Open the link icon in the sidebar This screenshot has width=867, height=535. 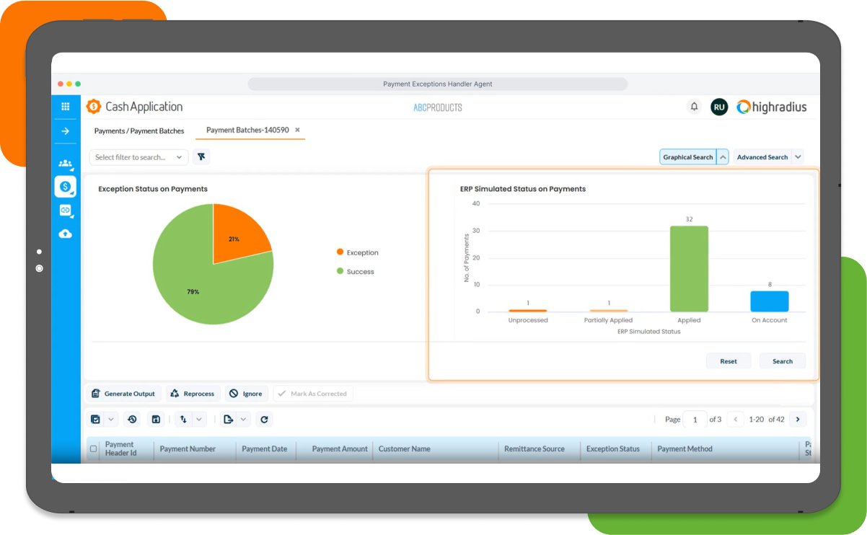[66, 211]
